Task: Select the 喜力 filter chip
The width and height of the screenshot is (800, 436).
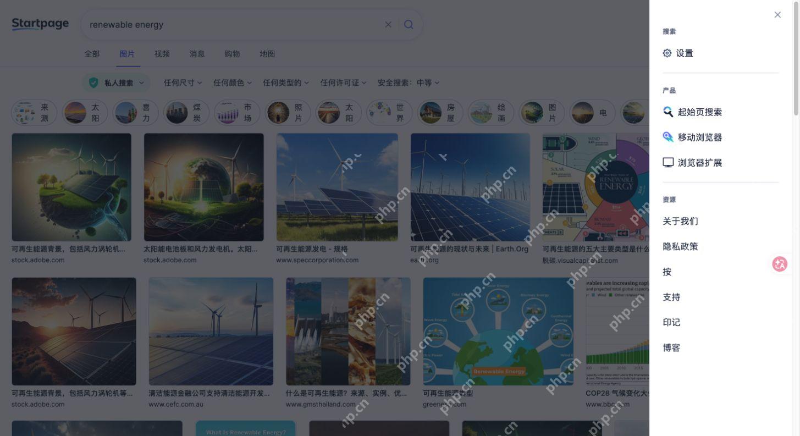Action: click(x=136, y=113)
